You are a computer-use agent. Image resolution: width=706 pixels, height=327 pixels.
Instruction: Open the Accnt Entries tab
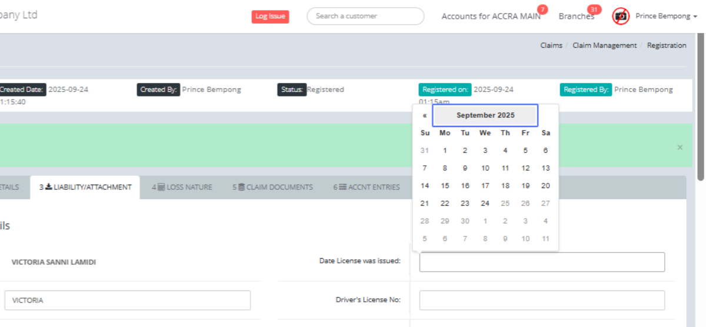pyautogui.click(x=367, y=187)
